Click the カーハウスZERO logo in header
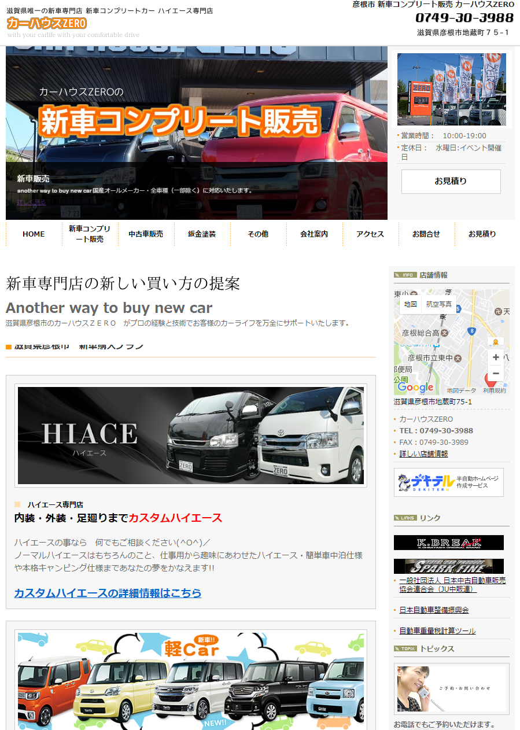The width and height of the screenshot is (520, 730). point(47,23)
